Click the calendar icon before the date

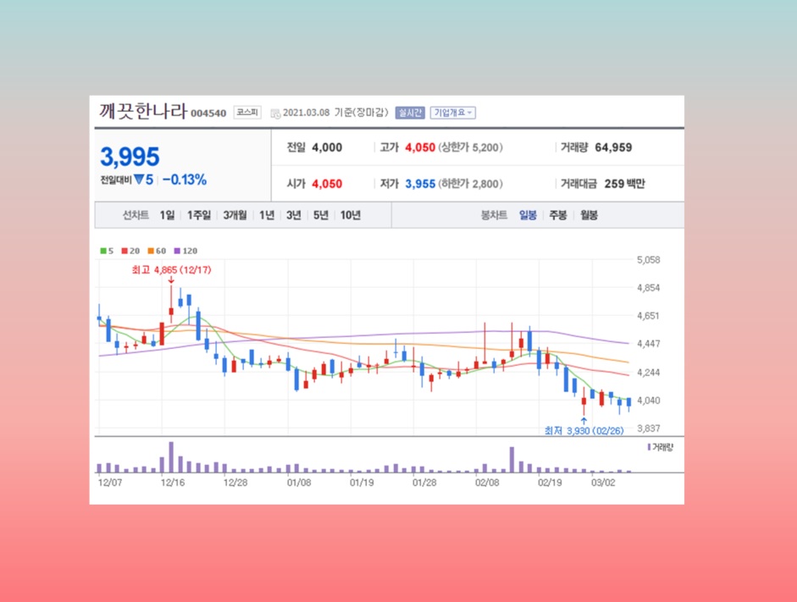[x=275, y=113]
